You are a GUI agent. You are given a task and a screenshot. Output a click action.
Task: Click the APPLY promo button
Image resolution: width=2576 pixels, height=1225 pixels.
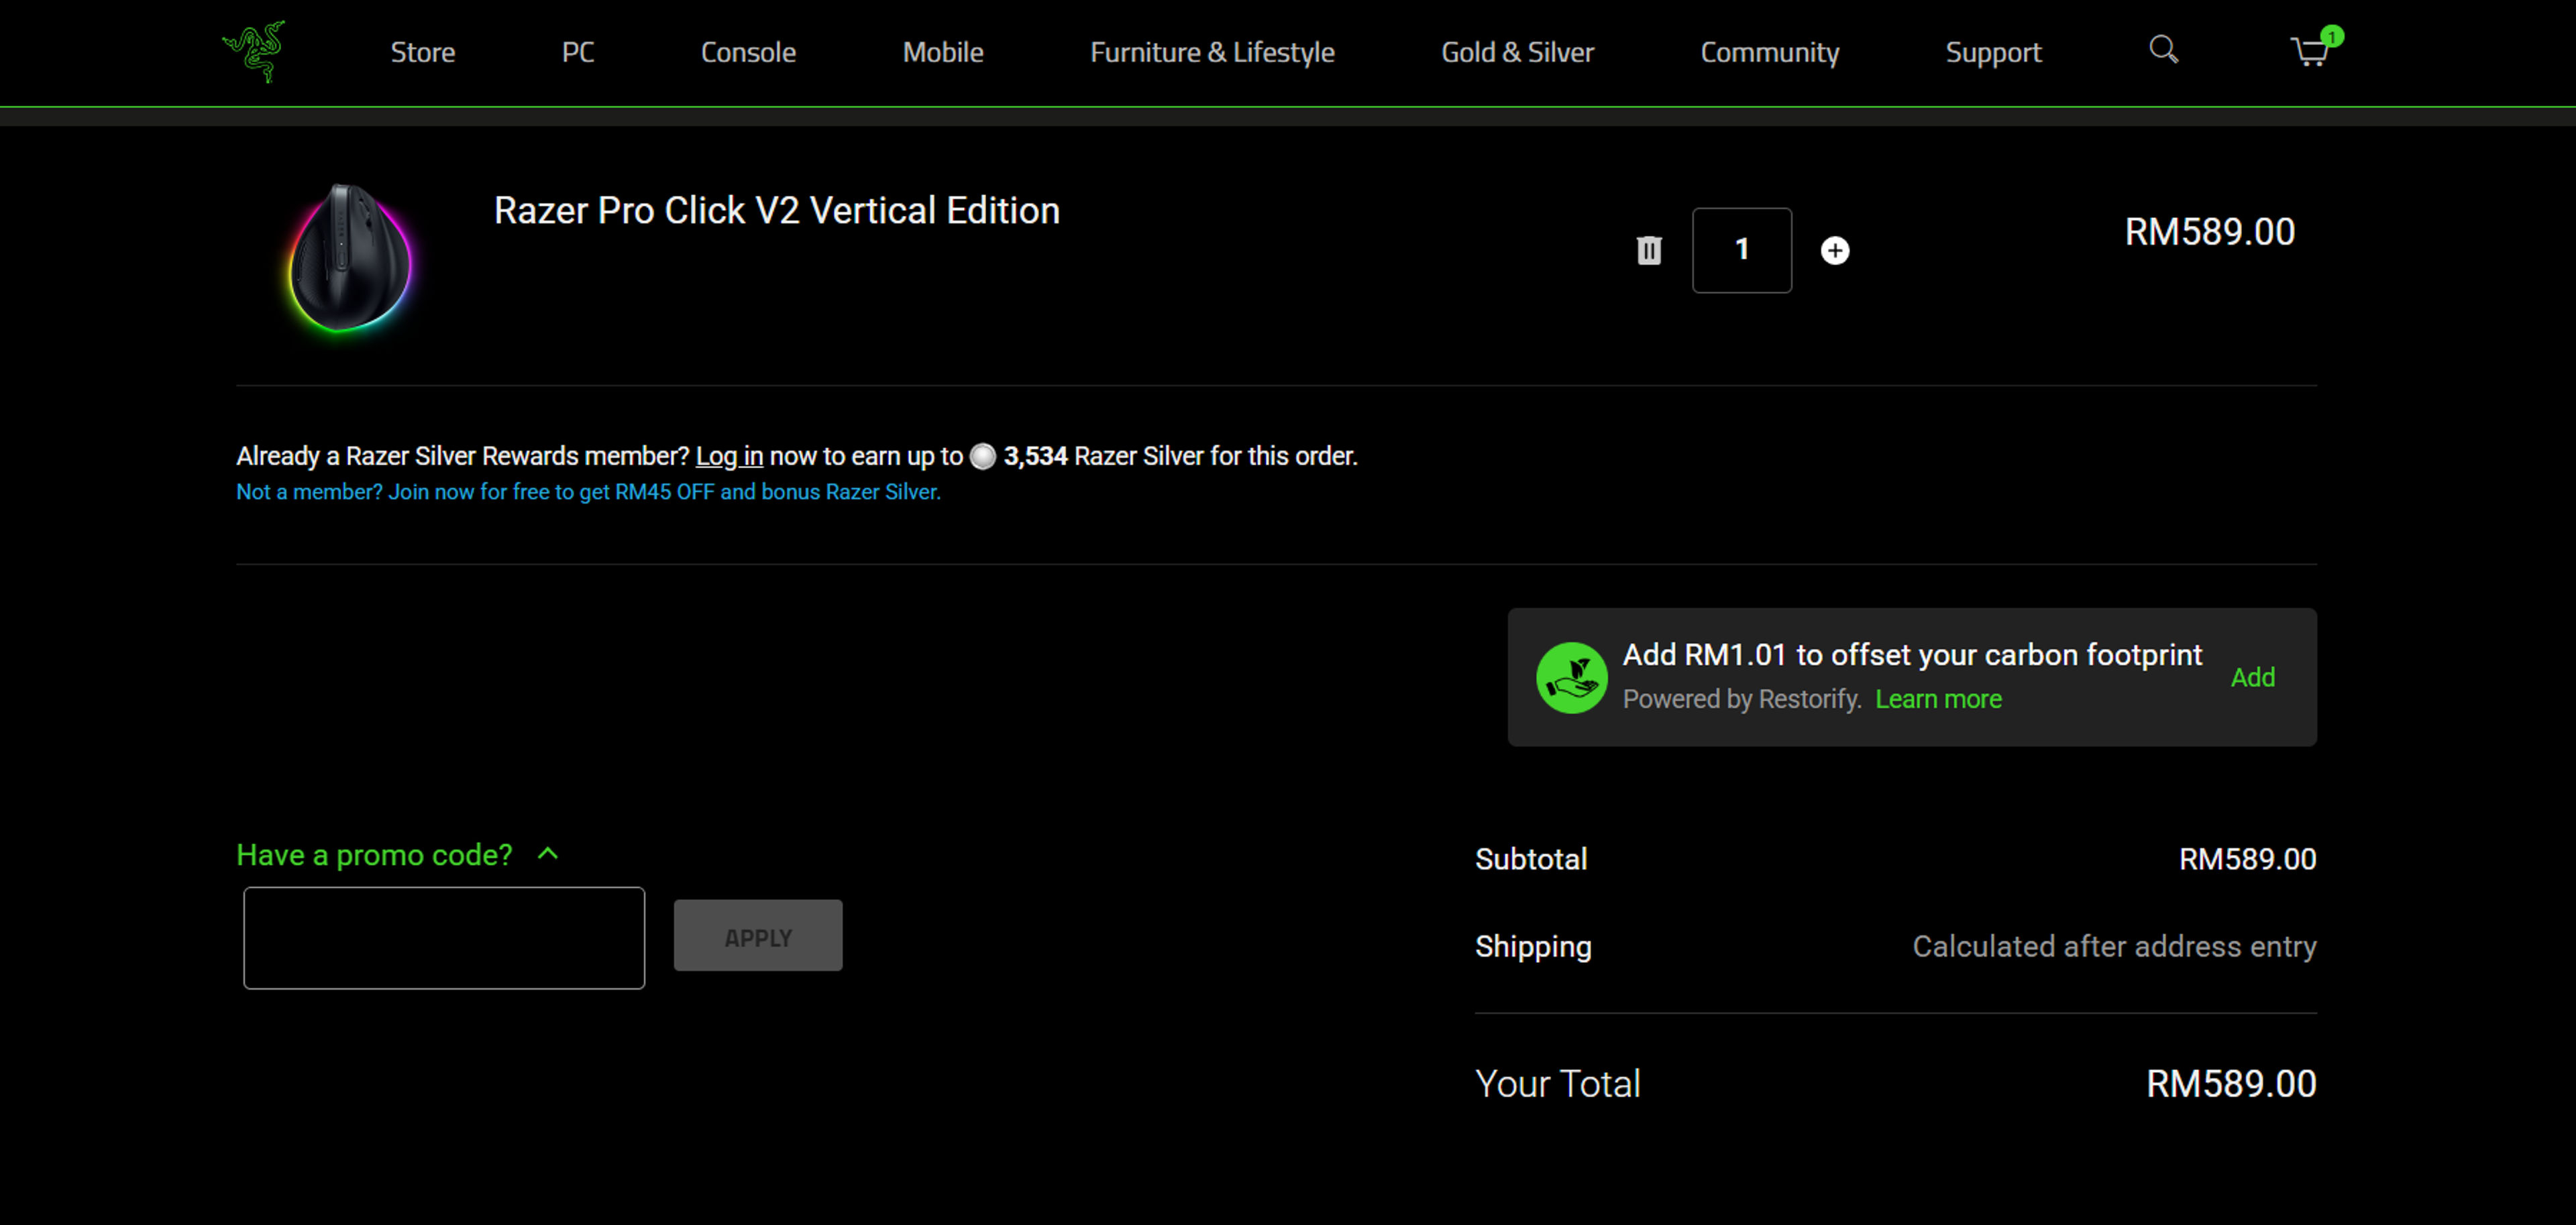(758, 936)
